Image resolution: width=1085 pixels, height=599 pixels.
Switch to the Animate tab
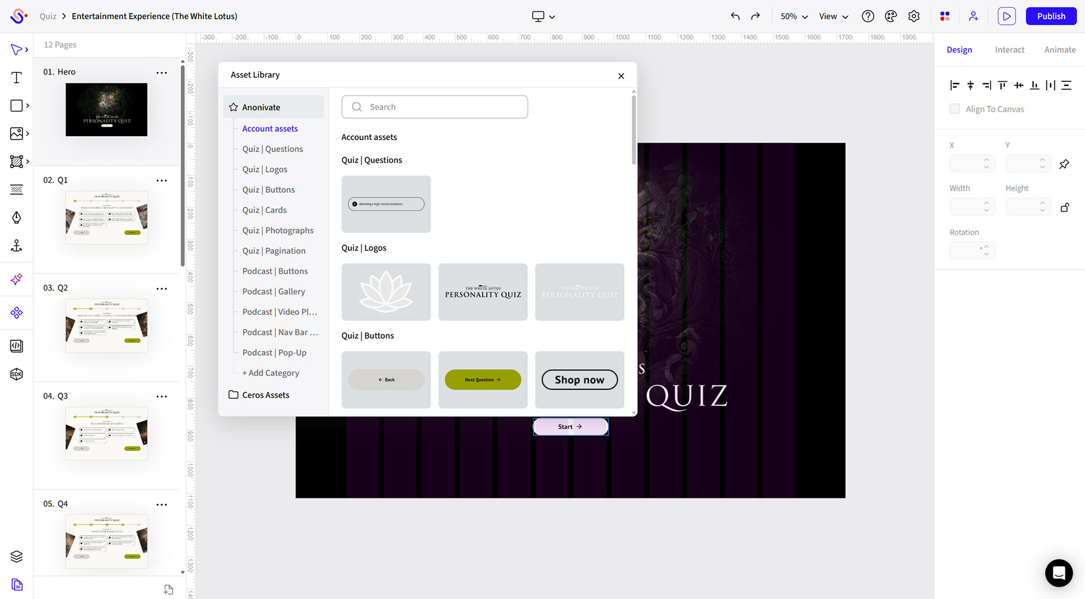coord(1060,50)
